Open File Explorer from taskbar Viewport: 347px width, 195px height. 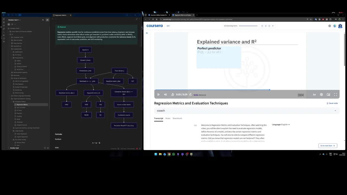[160, 154]
